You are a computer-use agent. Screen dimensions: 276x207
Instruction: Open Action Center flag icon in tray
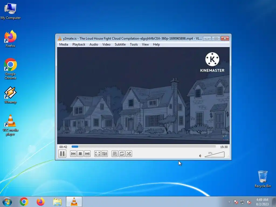click(236, 202)
